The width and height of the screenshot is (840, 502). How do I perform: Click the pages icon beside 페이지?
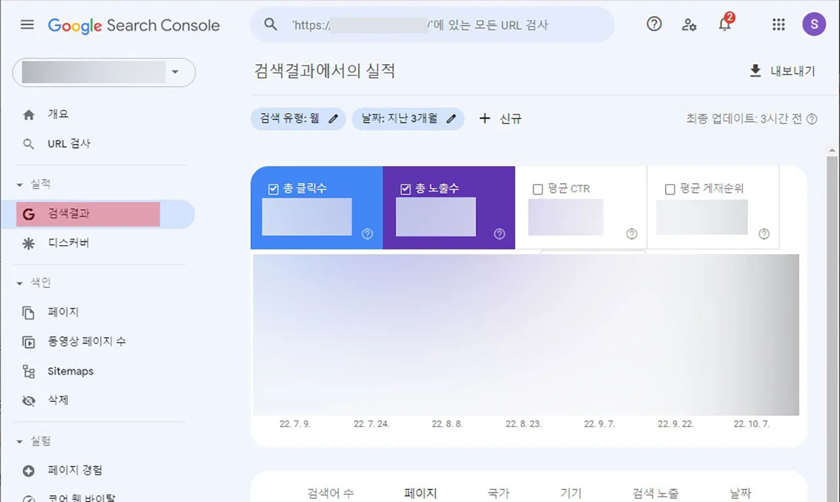pos(29,312)
